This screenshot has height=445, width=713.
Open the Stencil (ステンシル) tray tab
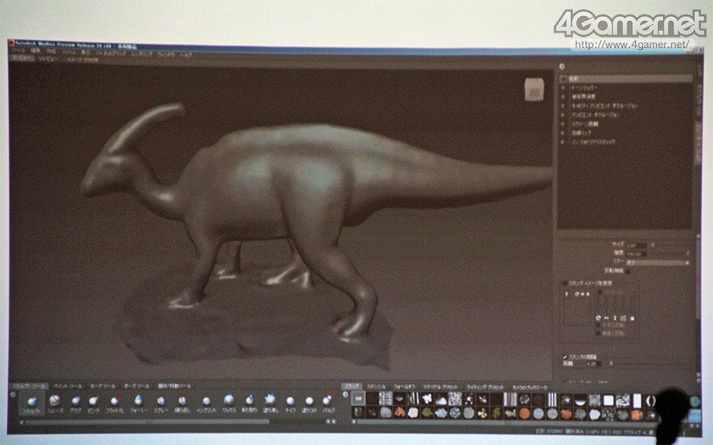[x=375, y=386]
